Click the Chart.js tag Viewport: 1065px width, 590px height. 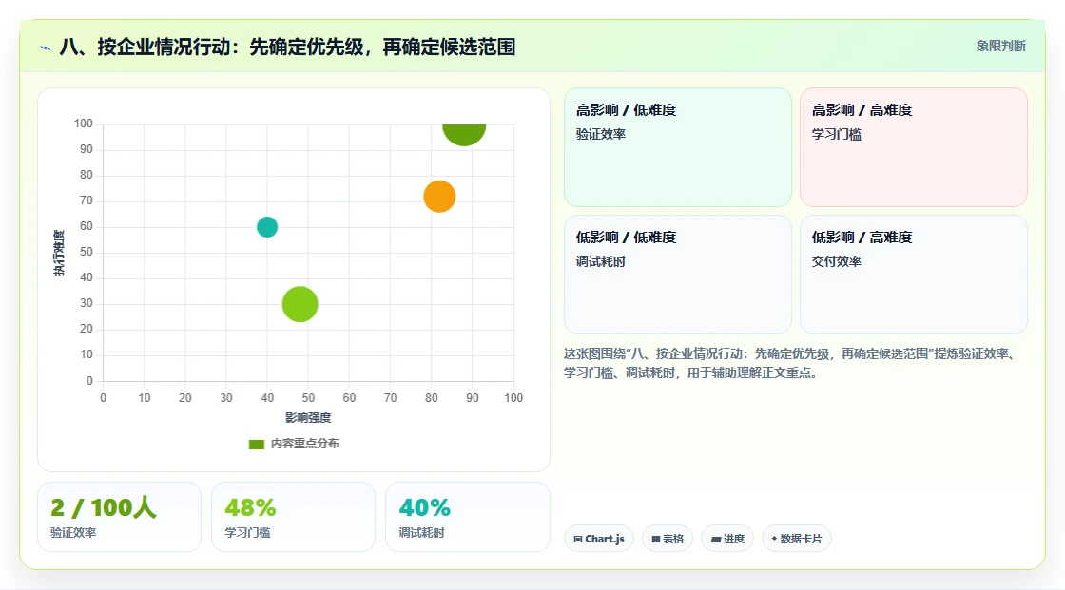coord(599,539)
